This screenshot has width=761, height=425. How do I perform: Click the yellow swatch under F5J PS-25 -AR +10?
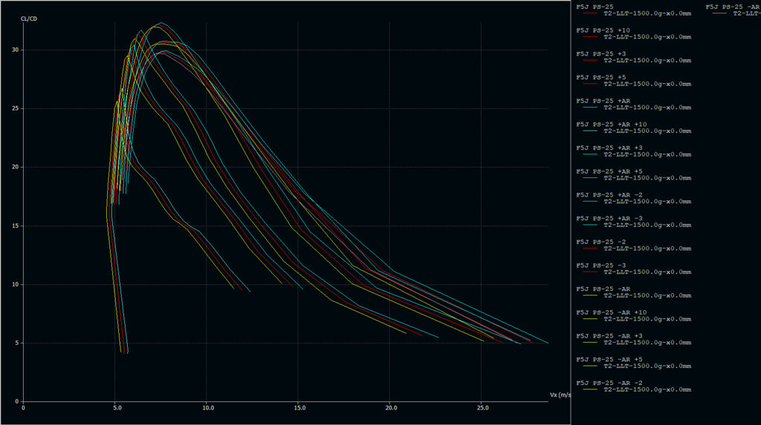[x=590, y=319]
